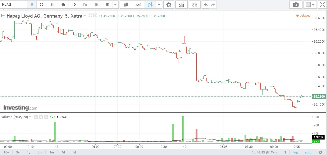Image resolution: width=327 pixels, height=156 pixels.
Task: Take a chart snapshot with camera icon
Action: (x=296, y=5)
